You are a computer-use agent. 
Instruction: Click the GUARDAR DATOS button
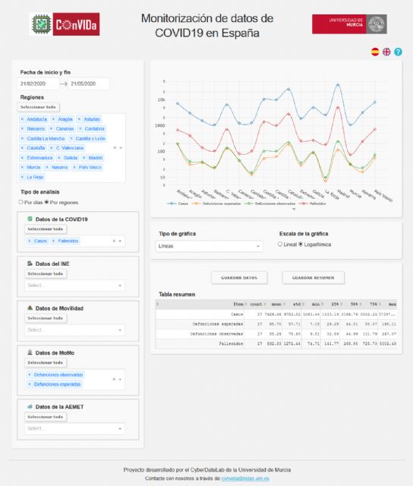pos(239,278)
